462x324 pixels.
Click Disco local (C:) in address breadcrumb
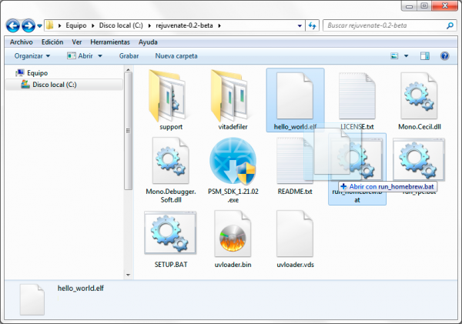click(121, 25)
